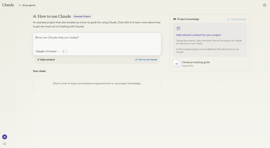Click the Example Project badge
The width and height of the screenshot is (270, 148).
pos(82,17)
